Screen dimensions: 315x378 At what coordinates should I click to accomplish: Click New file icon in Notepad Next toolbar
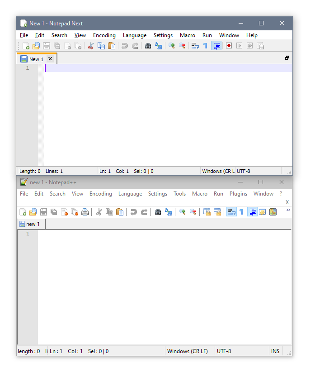(x=26, y=46)
